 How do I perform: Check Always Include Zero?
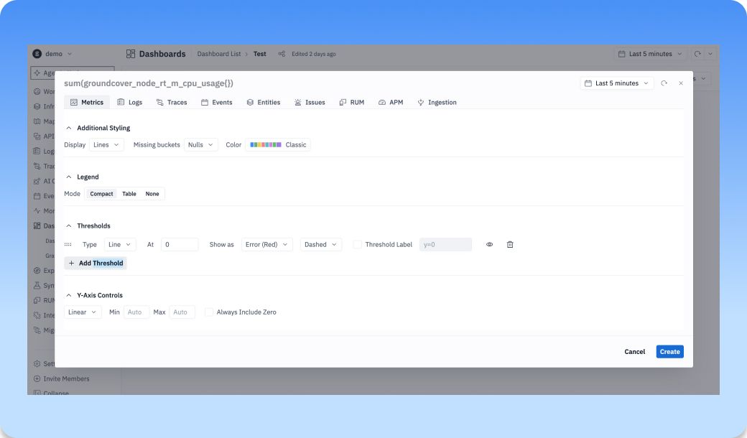coord(209,312)
